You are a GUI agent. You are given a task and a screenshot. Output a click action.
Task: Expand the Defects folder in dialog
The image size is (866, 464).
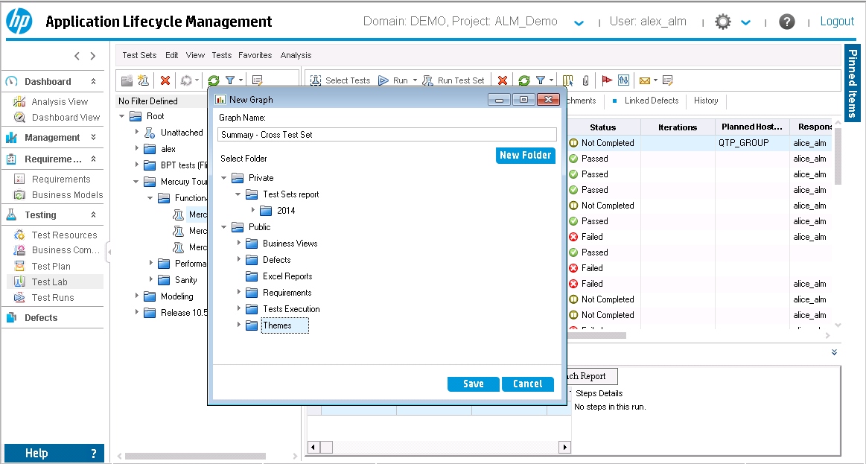(x=238, y=260)
